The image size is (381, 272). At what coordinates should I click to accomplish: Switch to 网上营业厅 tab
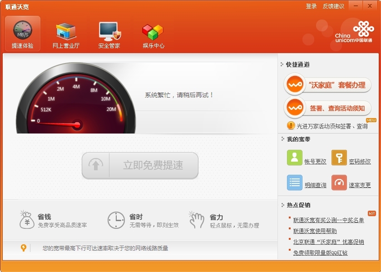click(66, 35)
